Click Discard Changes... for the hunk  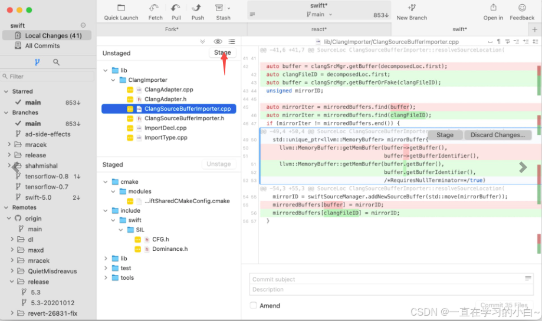click(497, 135)
